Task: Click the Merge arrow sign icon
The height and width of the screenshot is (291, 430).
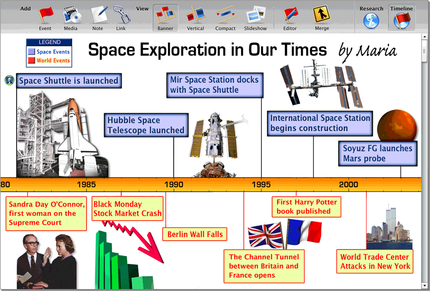Action: pyautogui.click(x=321, y=15)
